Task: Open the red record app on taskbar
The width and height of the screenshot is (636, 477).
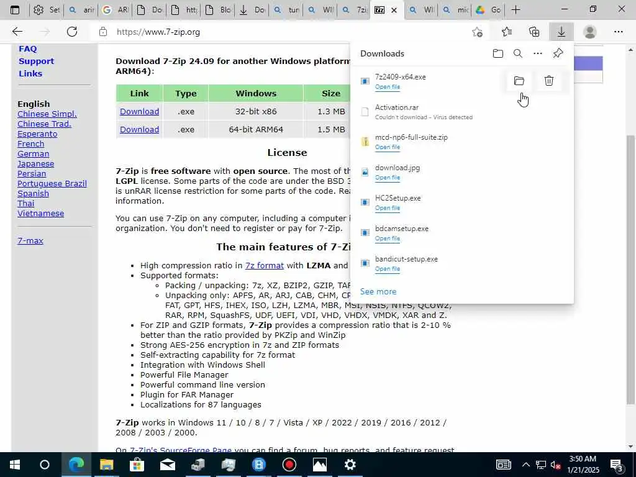Action: [289, 465]
